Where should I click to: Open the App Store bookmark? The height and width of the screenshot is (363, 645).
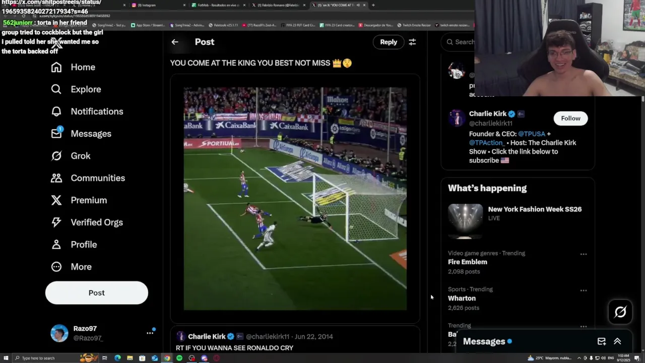[148, 25]
